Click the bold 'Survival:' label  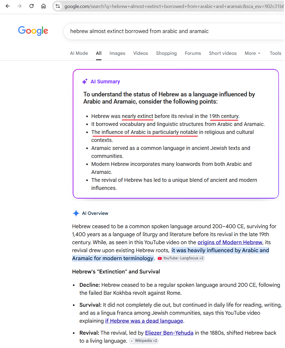(x=90, y=305)
